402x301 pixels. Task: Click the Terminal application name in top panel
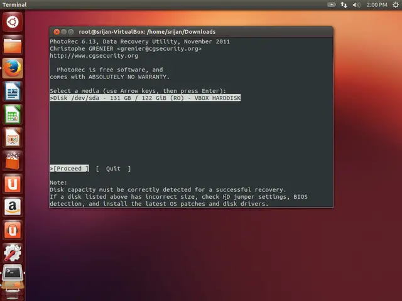pyautogui.click(x=14, y=4)
